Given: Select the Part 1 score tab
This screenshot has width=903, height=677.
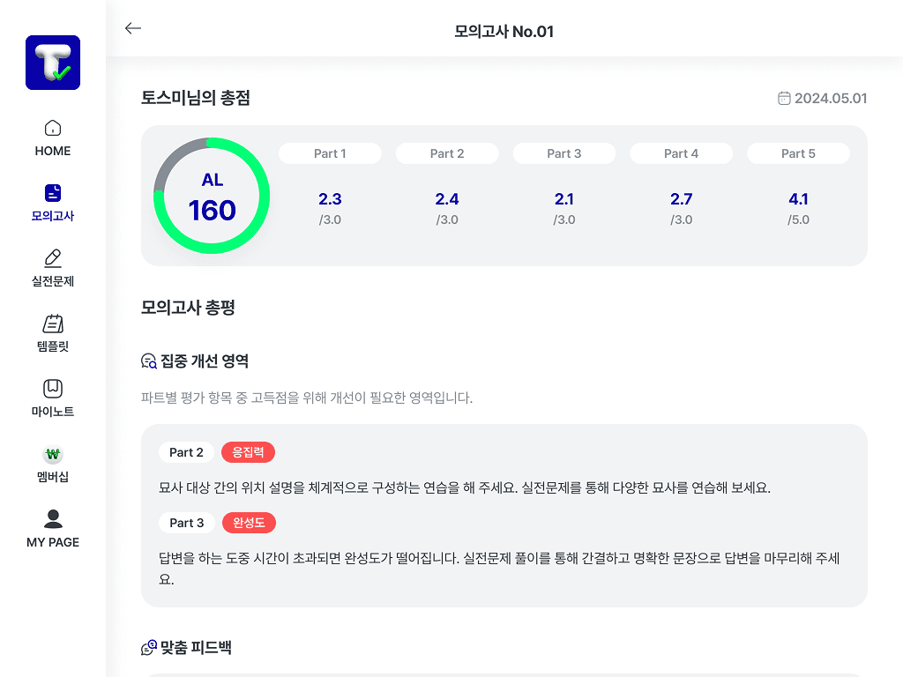Looking at the screenshot, I should pyautogui.click(x=330, y=153).
